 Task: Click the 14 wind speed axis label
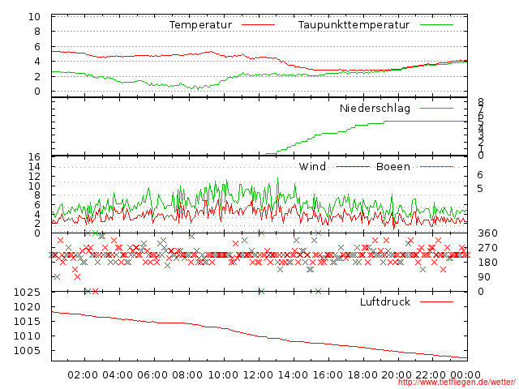(x=34, y=167)
